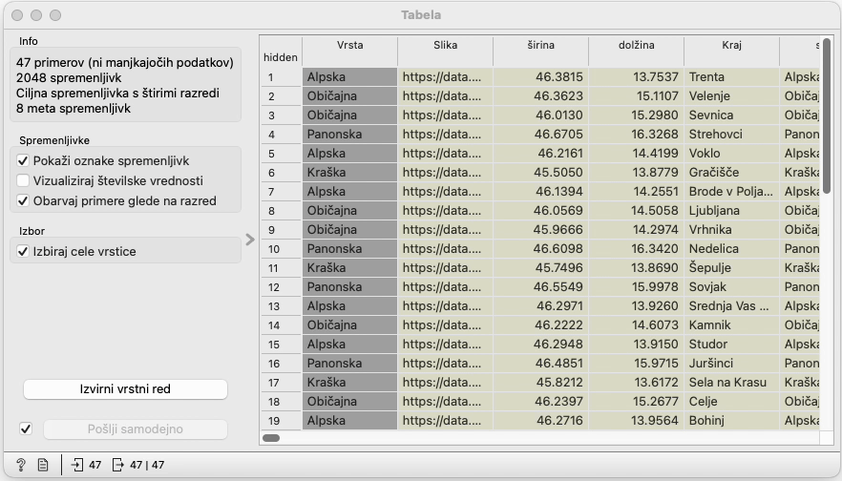Open the help question mark icon
842x481 pixels.
tap(21, 465)
